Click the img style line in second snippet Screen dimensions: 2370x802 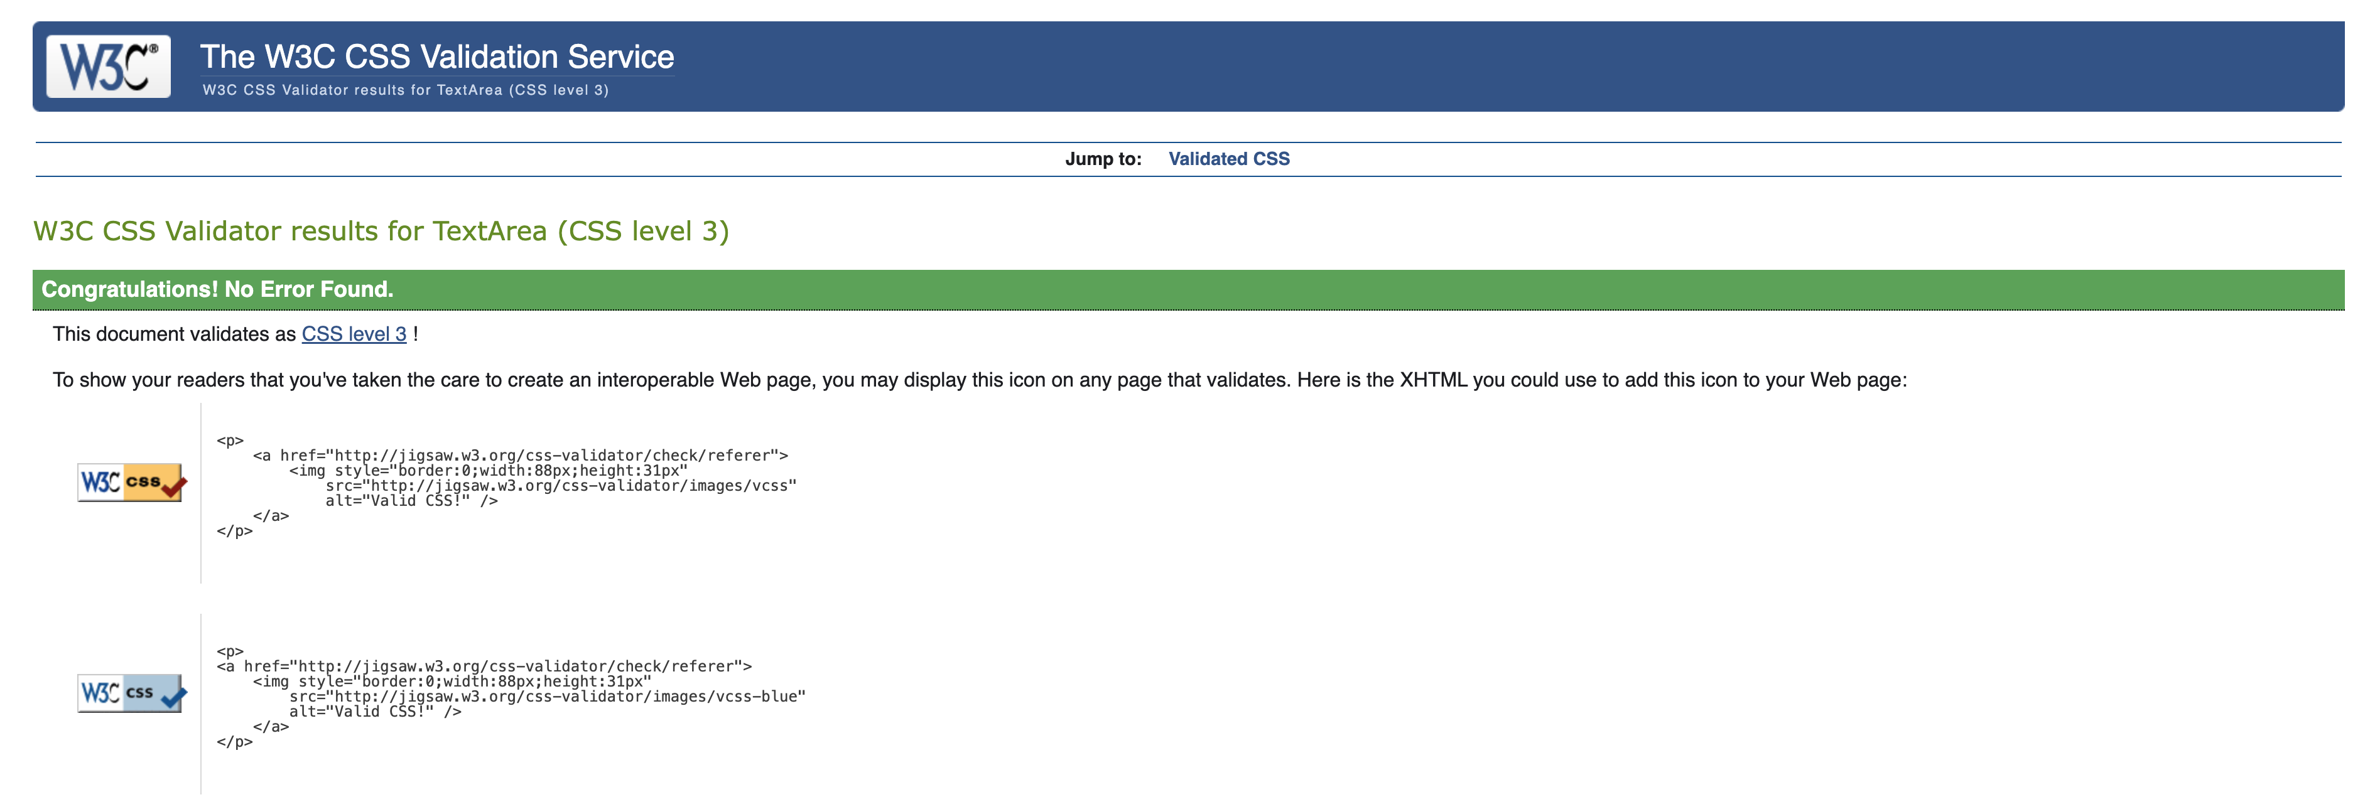click(x=452, y=682)
